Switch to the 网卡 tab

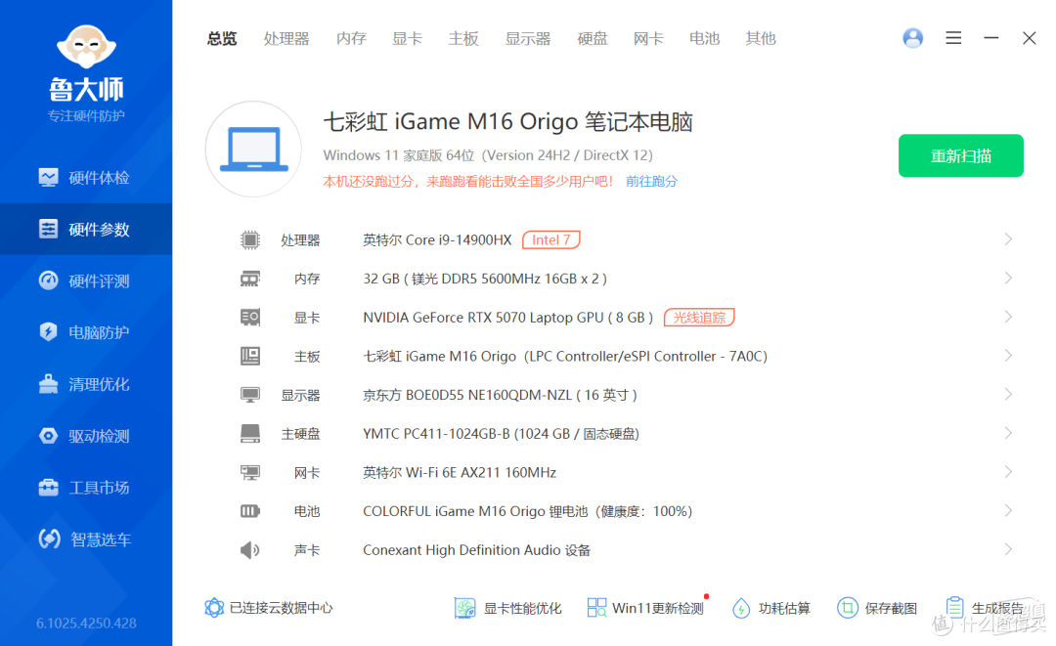click(648, 38)
